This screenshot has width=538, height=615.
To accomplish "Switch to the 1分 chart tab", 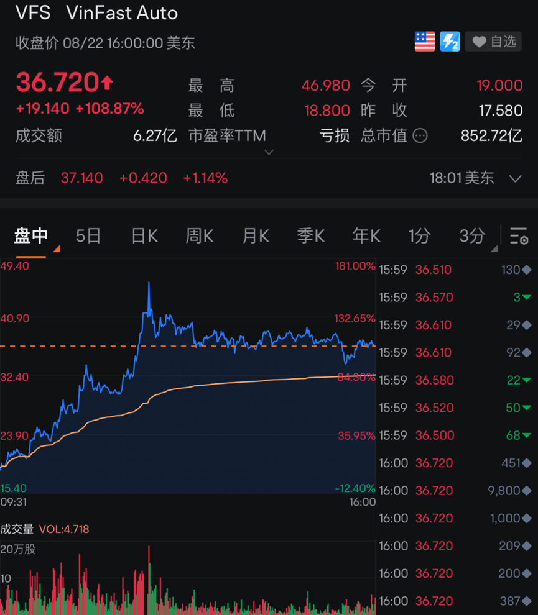I will click(419, 235).
